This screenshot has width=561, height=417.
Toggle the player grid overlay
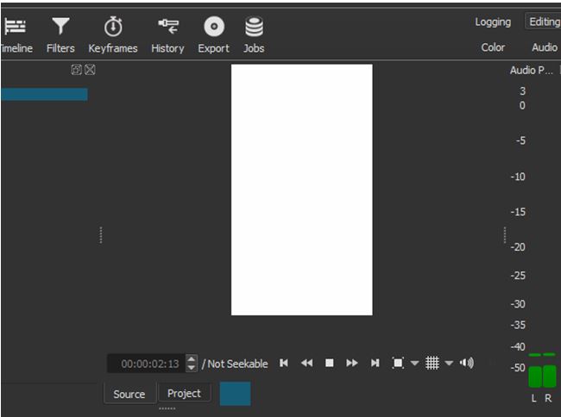point(432,363)
